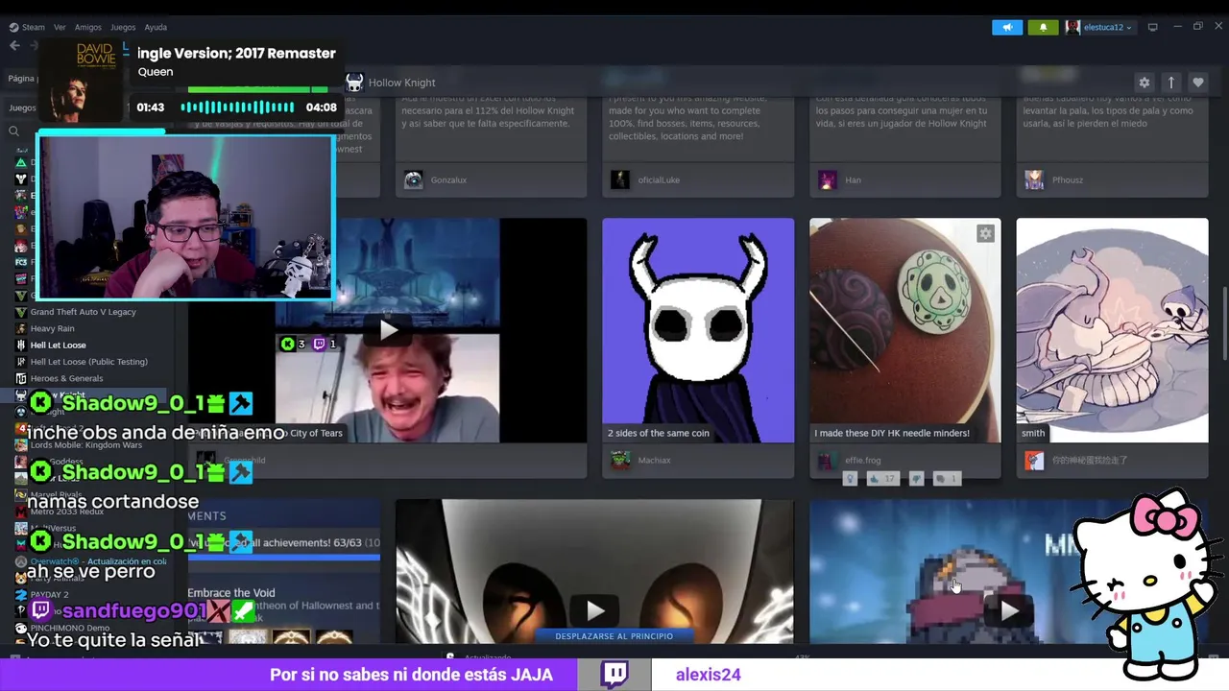Screen dimensions: 1229x691
Task: Click the achievements 63/63 progress bar
Action: (283, 556)
